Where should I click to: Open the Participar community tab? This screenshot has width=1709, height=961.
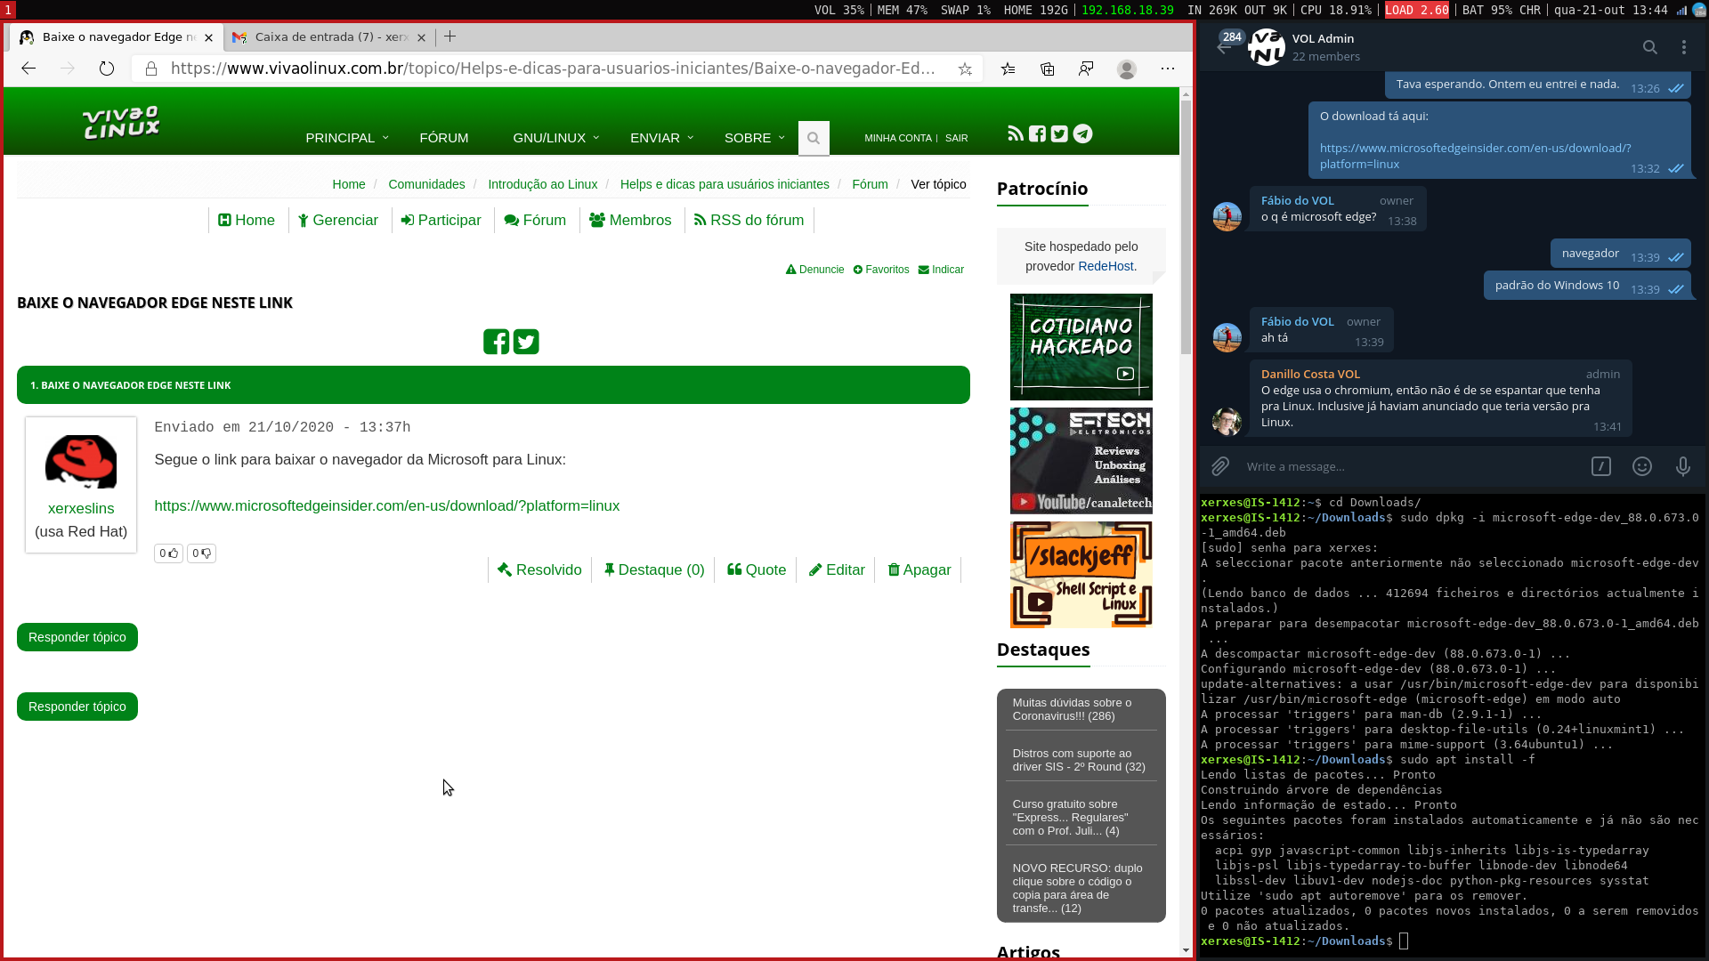(441, 221)
